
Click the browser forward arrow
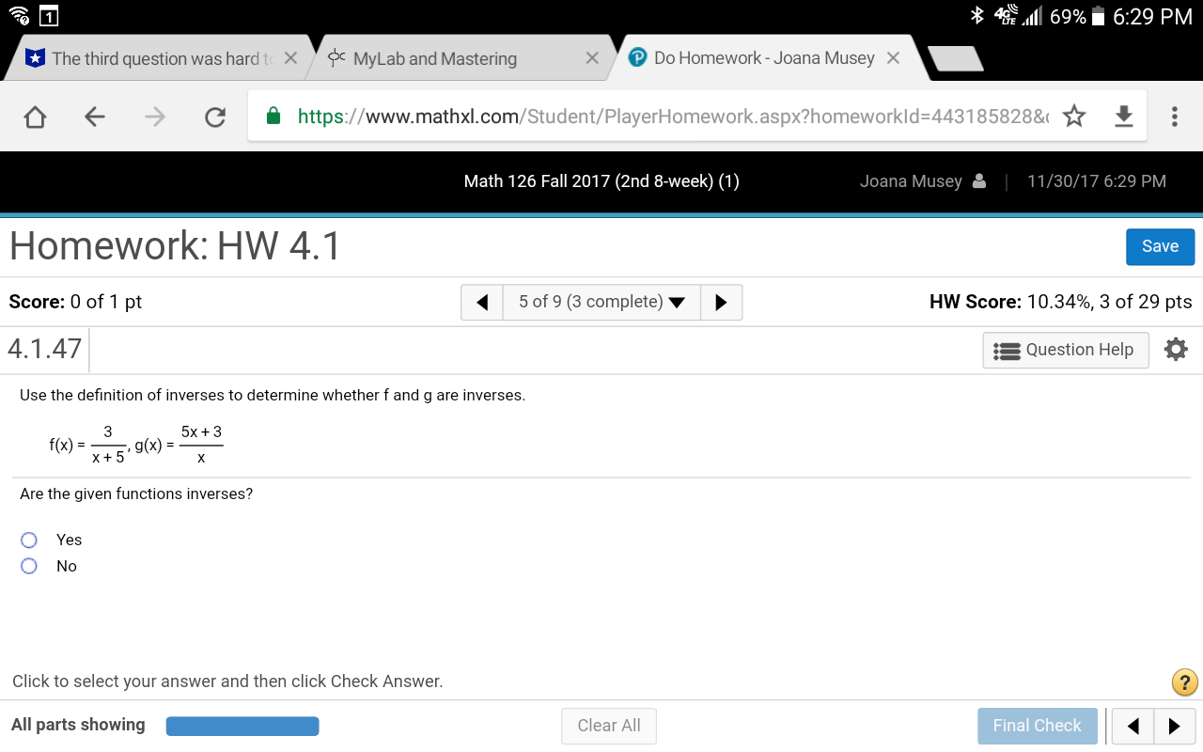point(155,117)
